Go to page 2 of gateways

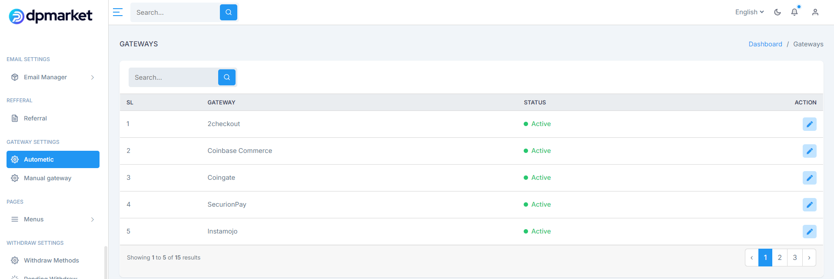point(780,257)
